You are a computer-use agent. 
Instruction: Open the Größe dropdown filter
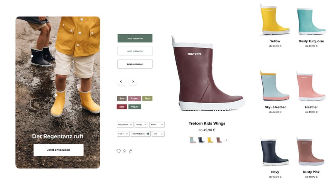pyautogui.click(x=142, y=124)
